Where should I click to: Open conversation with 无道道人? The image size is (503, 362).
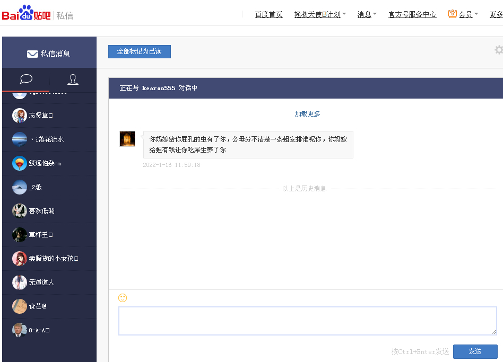pyautogui.click(x=41, y=282)
